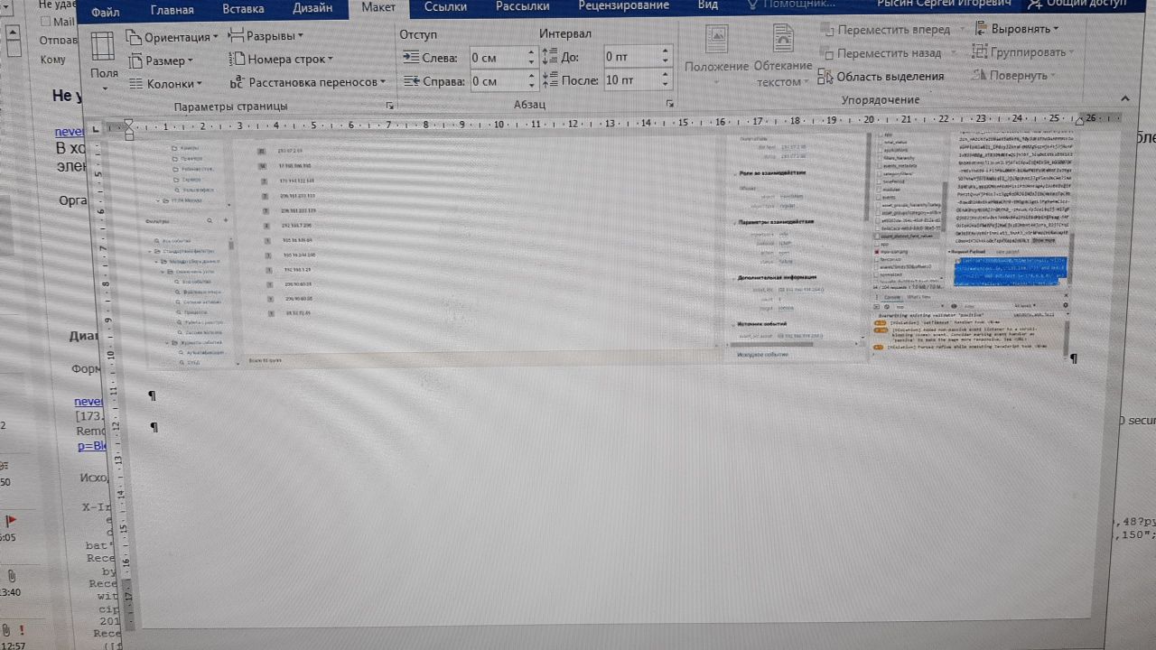Click the Переместить назад send backward icon

827,53
